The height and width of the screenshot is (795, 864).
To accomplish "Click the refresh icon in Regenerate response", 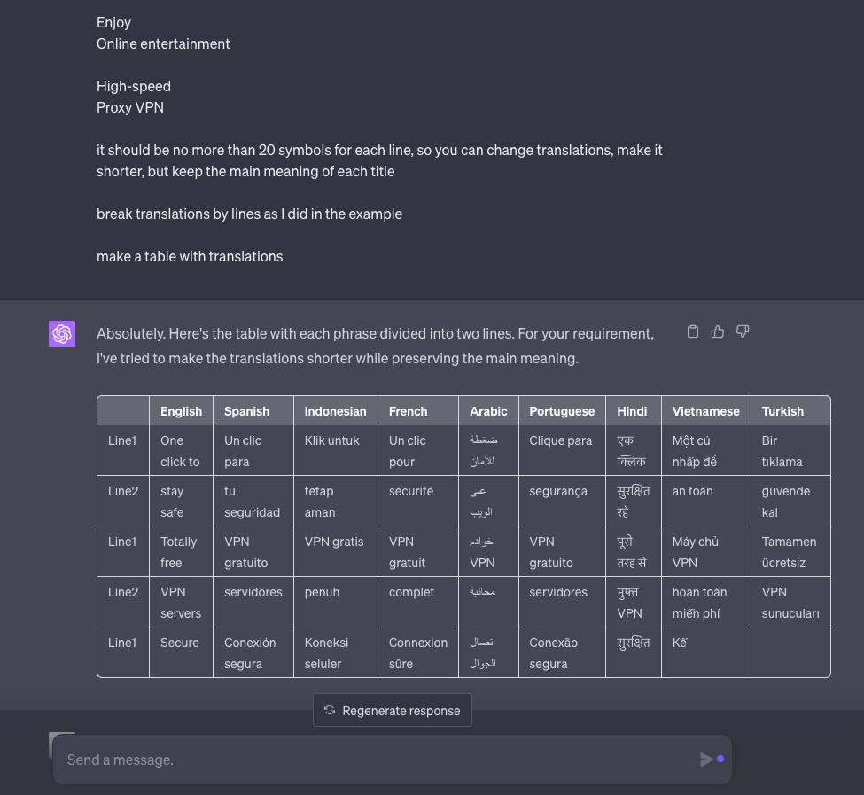I will 330,710.
